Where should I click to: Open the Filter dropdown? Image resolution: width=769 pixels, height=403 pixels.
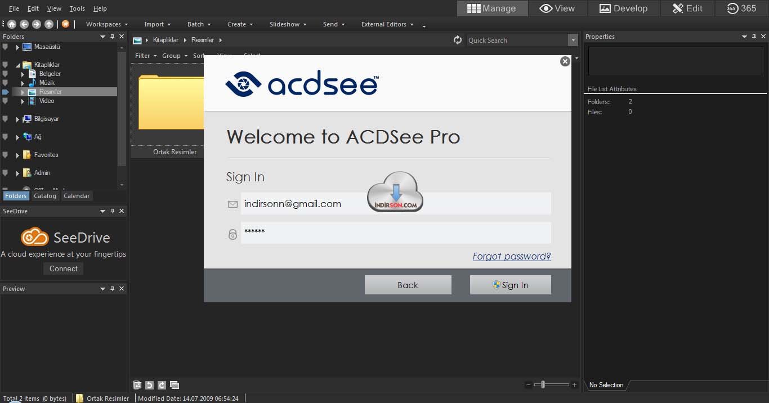[x=146, y=56]
